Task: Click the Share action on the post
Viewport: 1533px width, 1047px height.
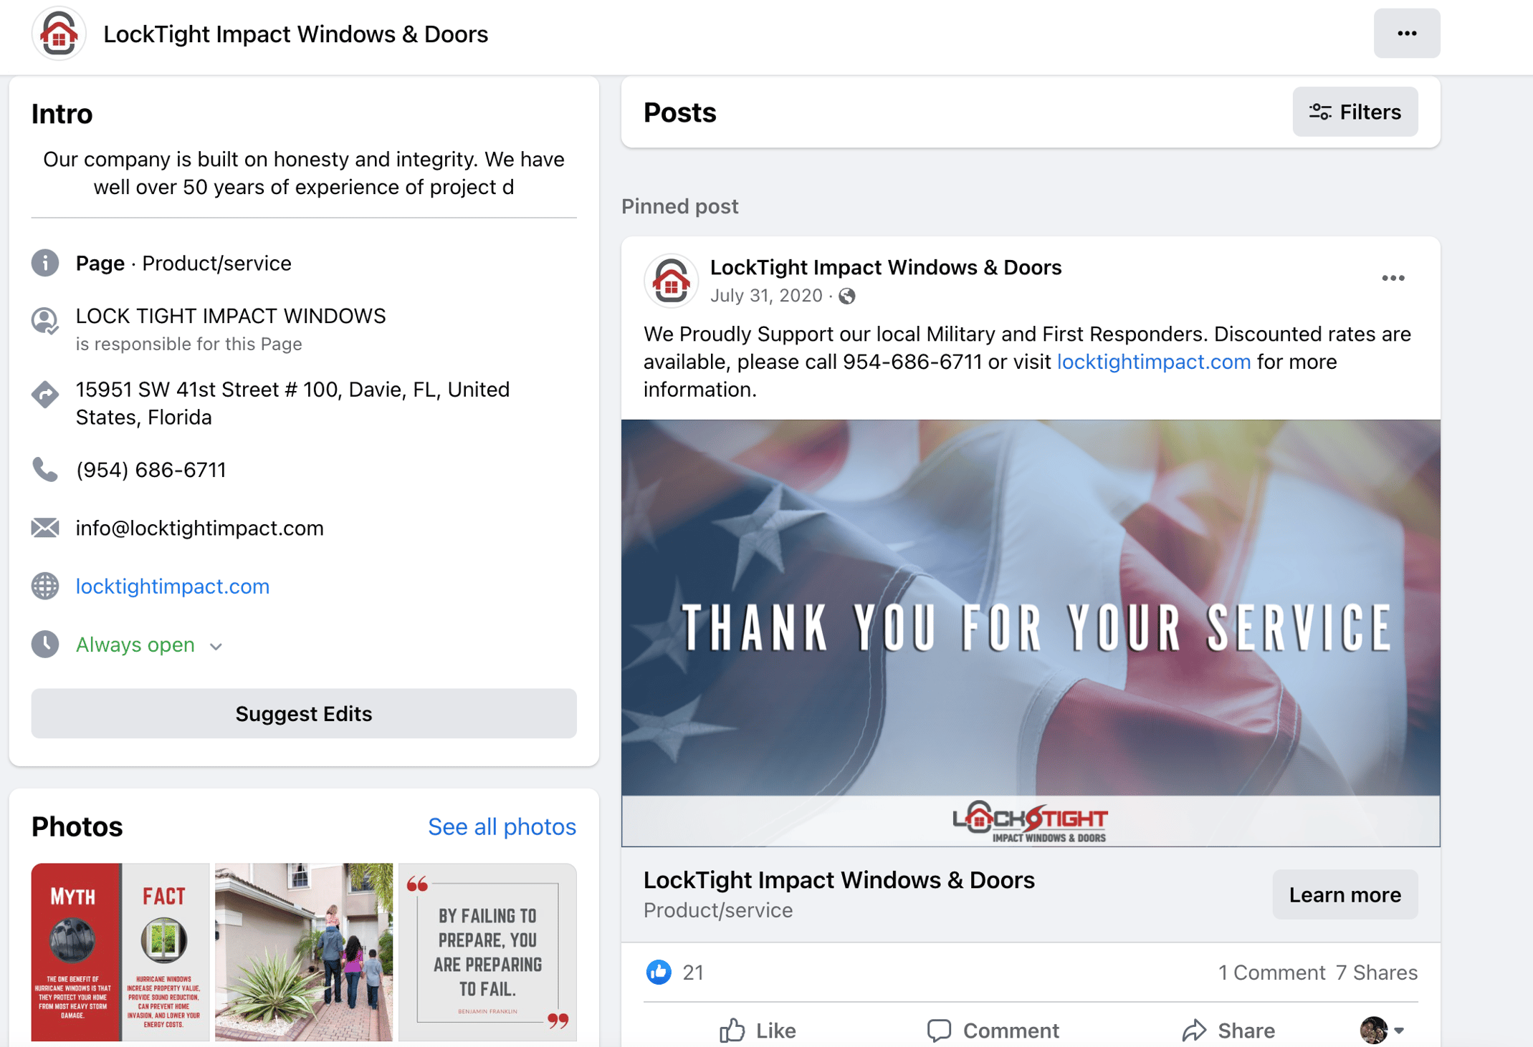Action: tap(1228, 1030)
